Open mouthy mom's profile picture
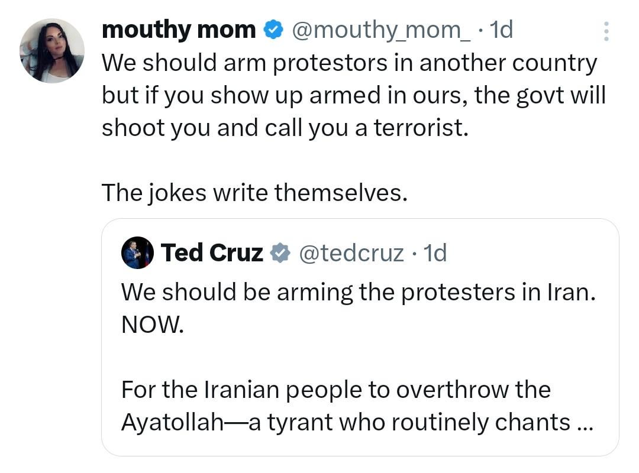Viewport: 639px width, 473px height. 52,51
